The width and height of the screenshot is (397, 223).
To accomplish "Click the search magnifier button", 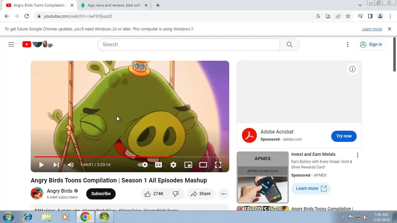I will point(289,44).
